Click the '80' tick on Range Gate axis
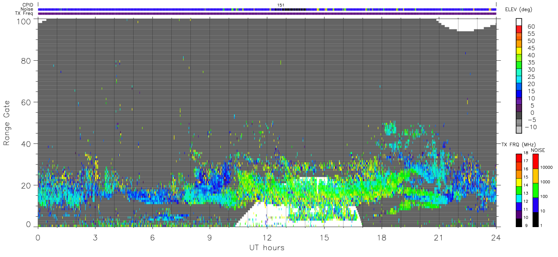Screen dimensions: 558x257 pos(26,60)
